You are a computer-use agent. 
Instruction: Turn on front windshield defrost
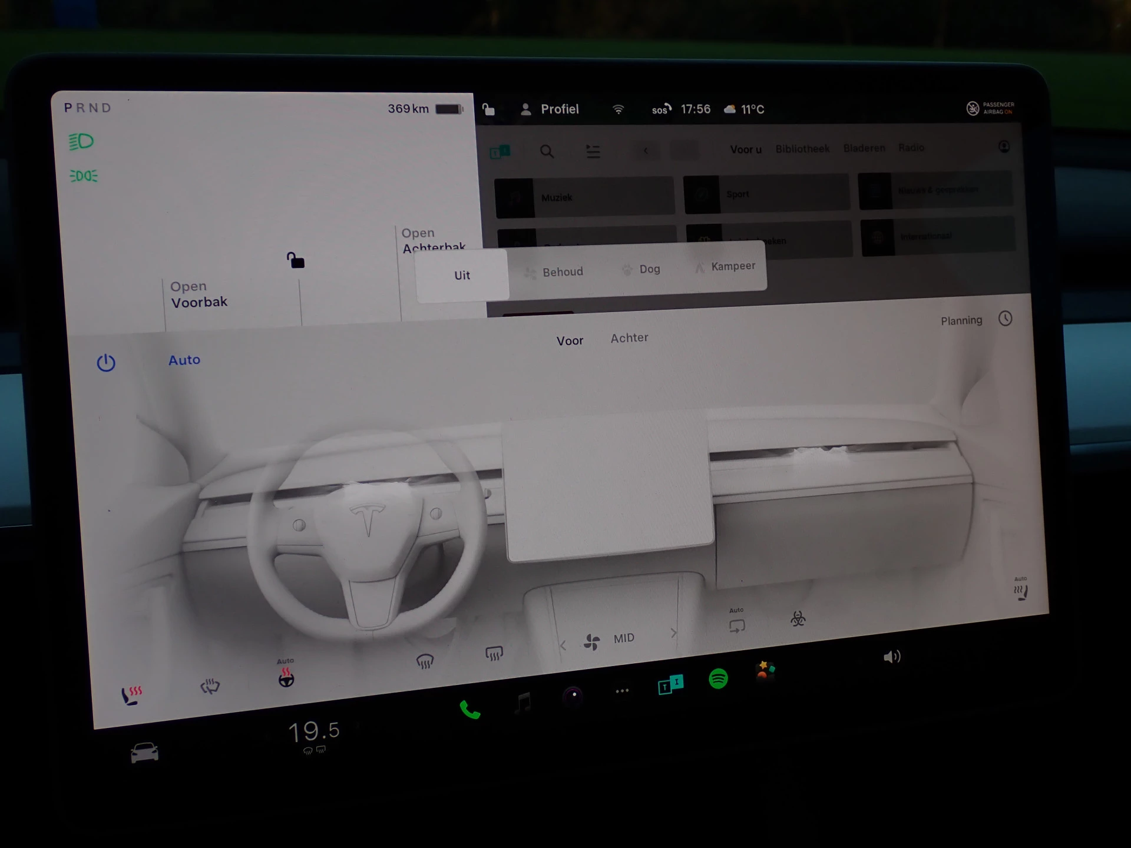tap(425, 662)
